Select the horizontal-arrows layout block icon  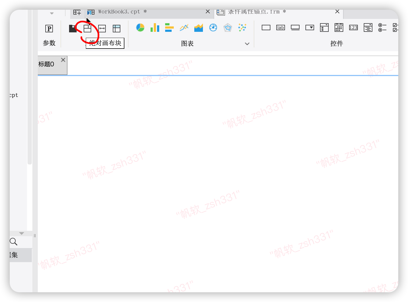click(102, 28)
